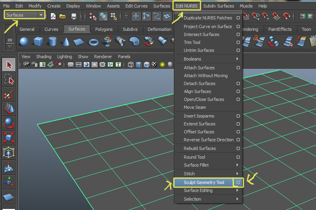Create a new scene icon
316x210 pixels.
pos(53,16)
